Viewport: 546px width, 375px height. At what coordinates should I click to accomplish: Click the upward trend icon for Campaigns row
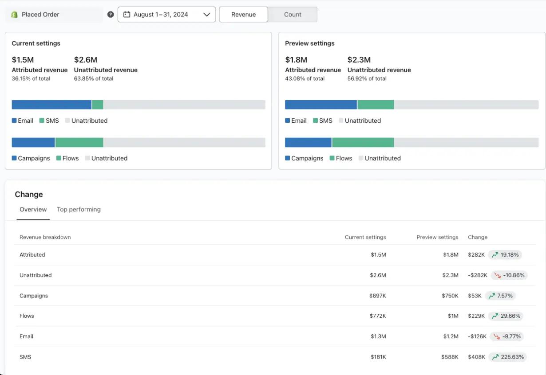coord(491,296)
